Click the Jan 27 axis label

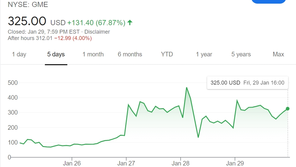click(126, 163)
